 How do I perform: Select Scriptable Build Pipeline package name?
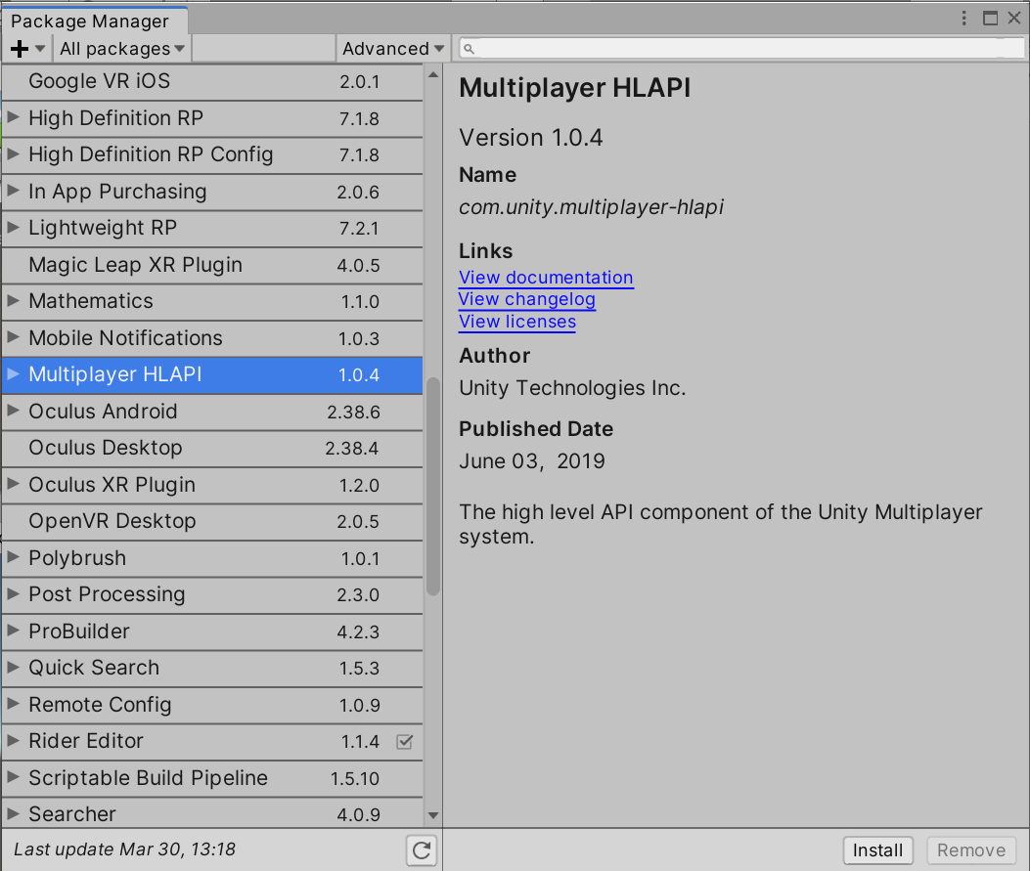coord(149,778)
